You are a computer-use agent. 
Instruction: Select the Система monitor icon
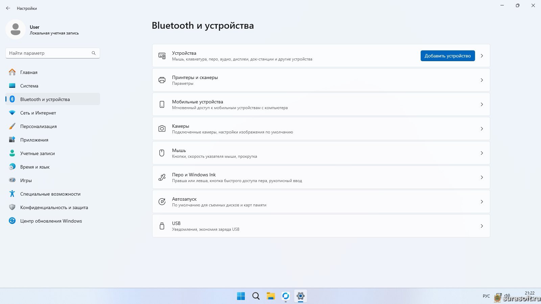12,86
